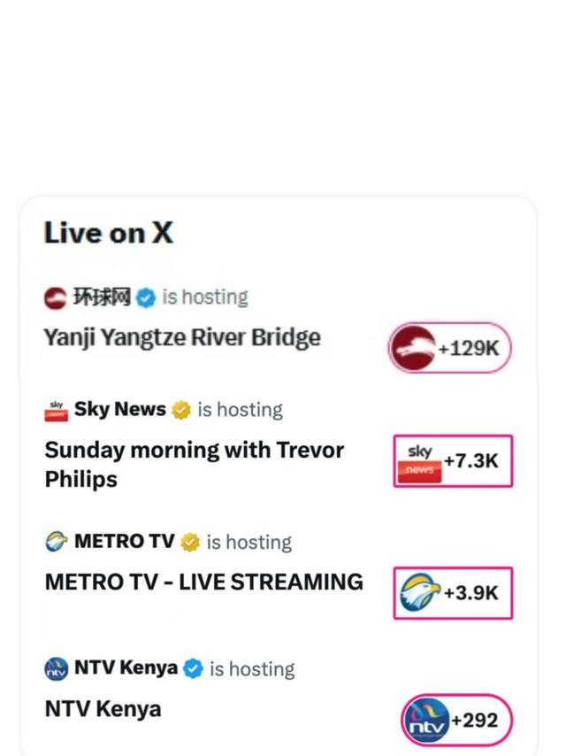Image resolution: width=566 pixels, height=756 pixels.
Task: Click the Sky News small logo avatar
Action: click(x=56, y=410)
